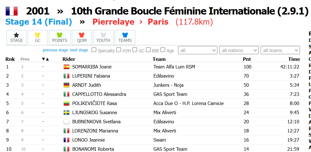
Task: Check the BIB checkbox
Action: [148, 50]
